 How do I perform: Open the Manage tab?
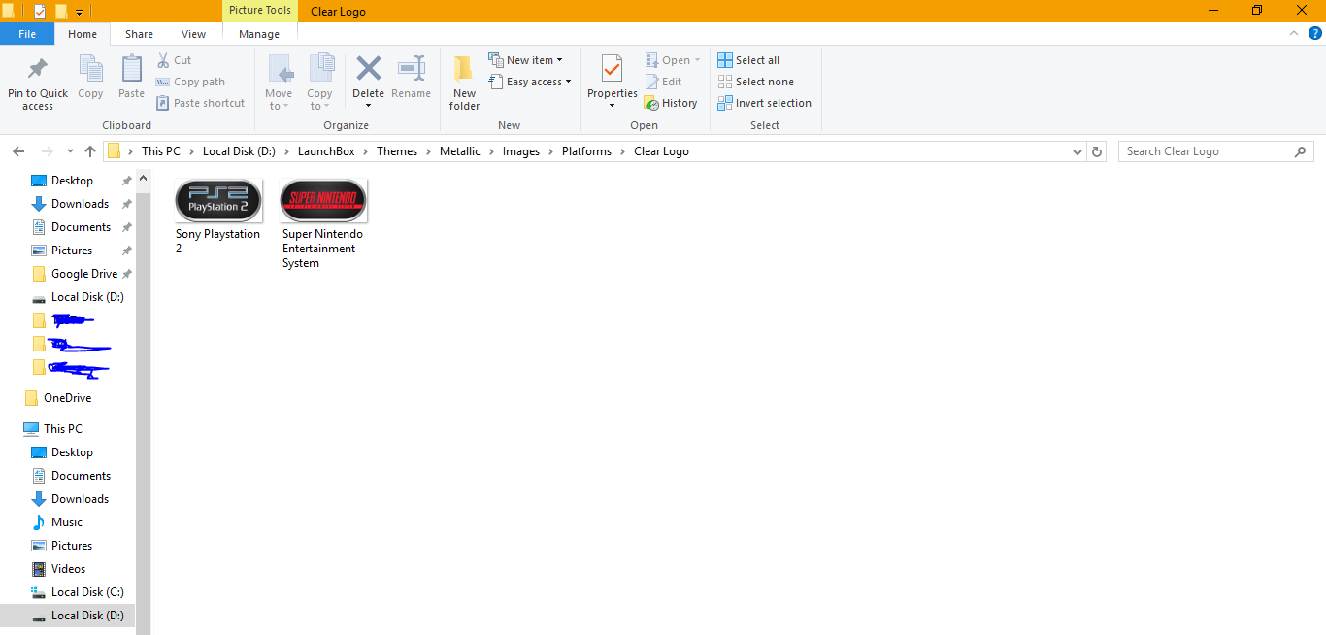(x=259, y=34)
